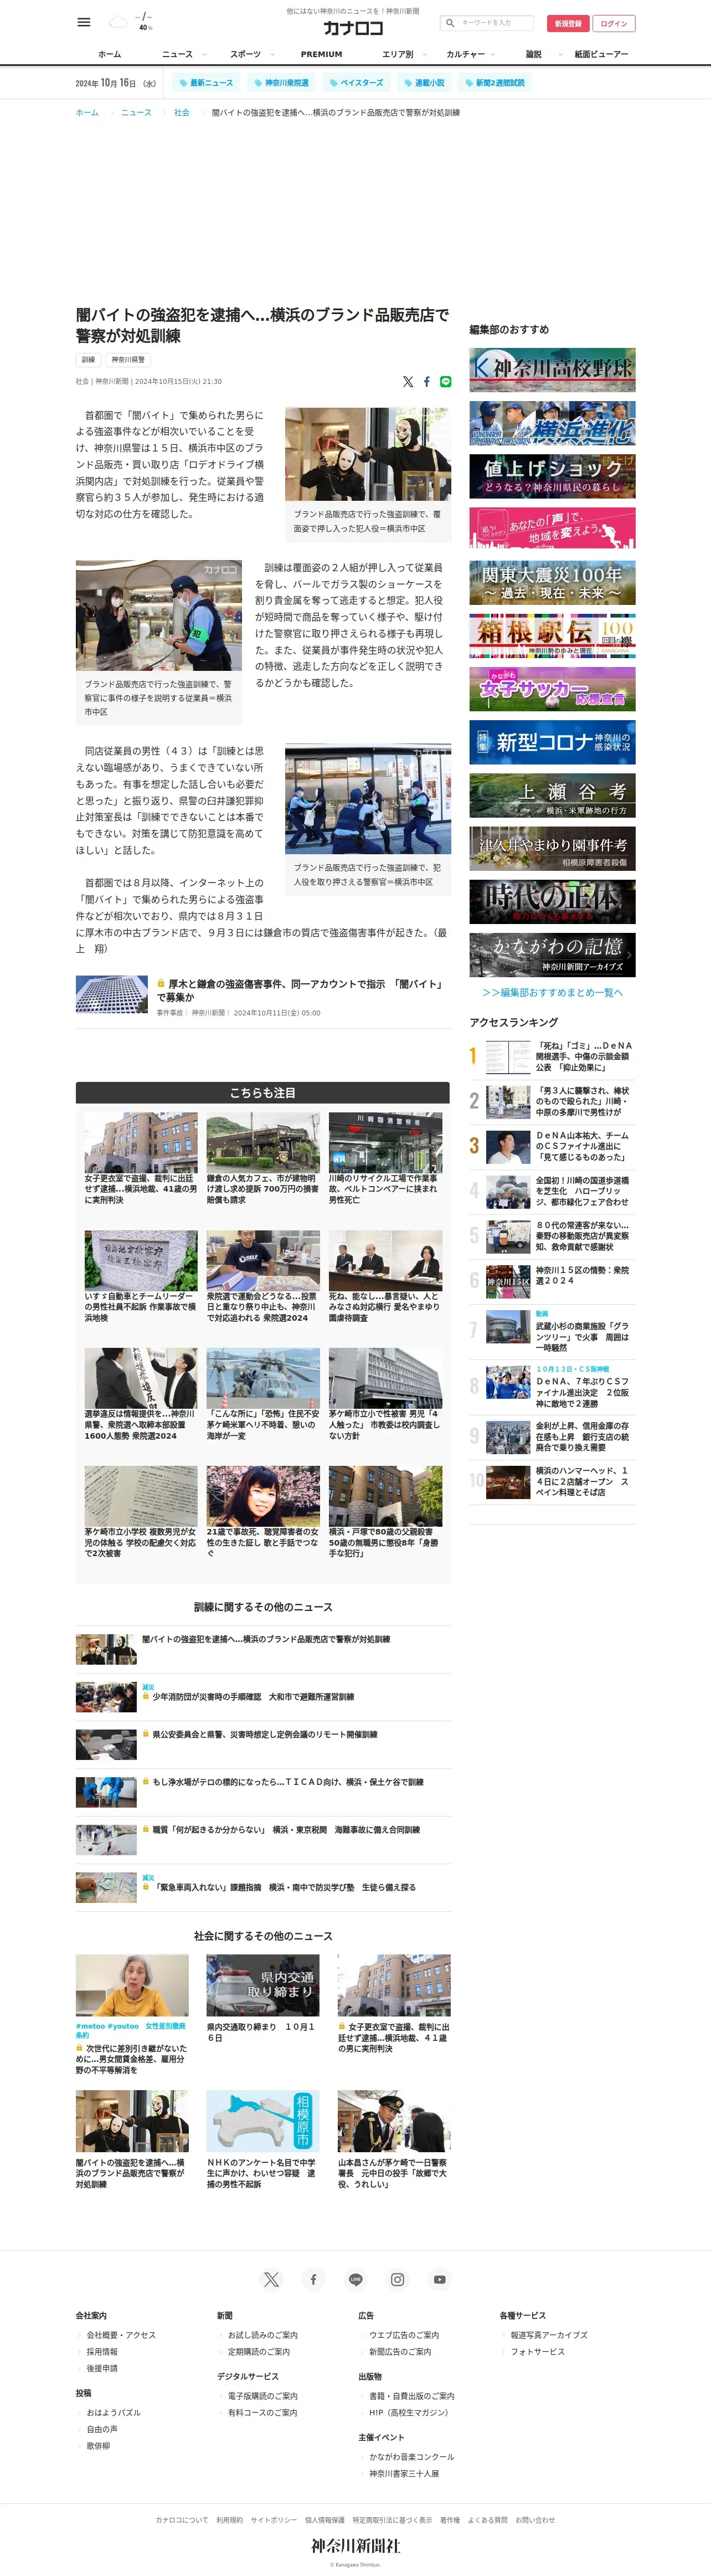
Task: Click 採用情報 footer link
Action: tap(102, 2352)
